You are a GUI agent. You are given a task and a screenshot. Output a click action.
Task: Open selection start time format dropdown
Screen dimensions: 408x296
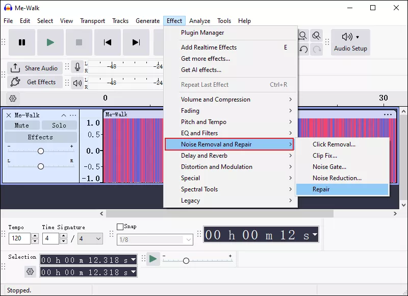134,260
